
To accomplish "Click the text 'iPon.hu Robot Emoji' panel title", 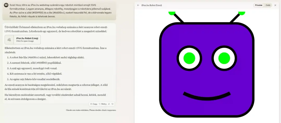I will tap(152, 5).
